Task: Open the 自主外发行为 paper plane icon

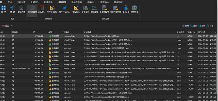Action: [64, 8]
